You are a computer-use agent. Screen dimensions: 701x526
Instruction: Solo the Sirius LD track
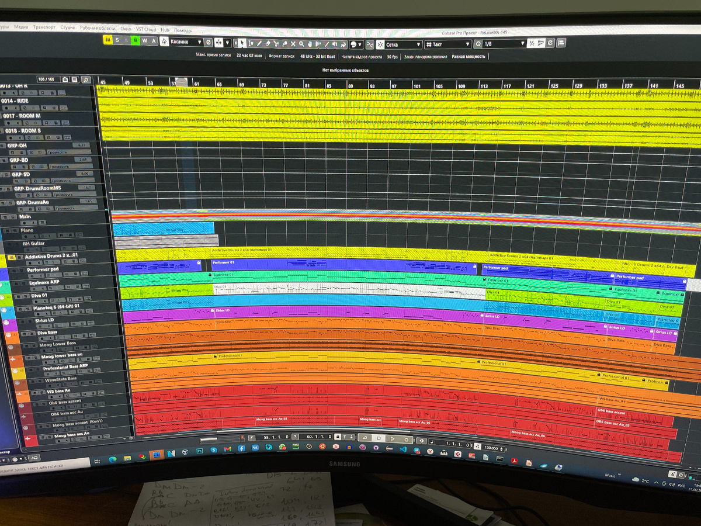coord(30,321)
